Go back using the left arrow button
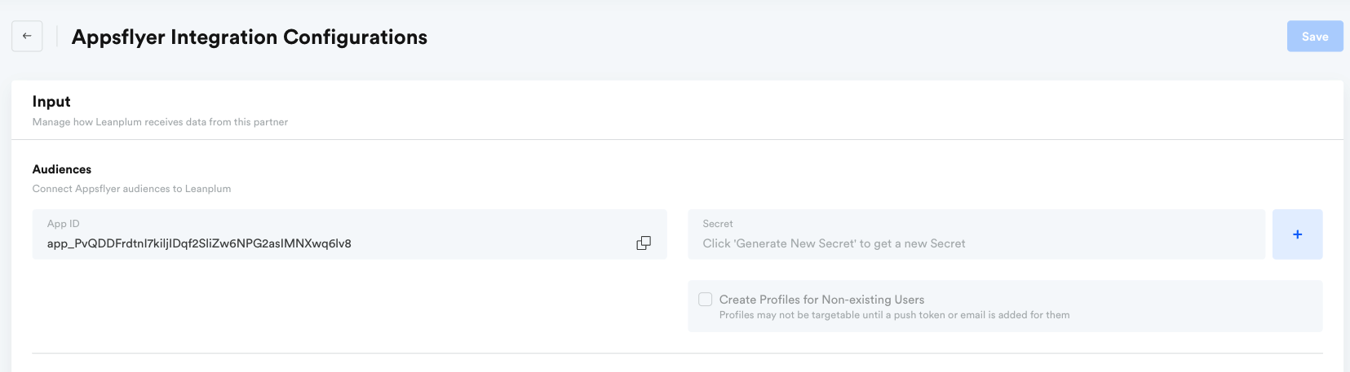 (x=27, y=36)
